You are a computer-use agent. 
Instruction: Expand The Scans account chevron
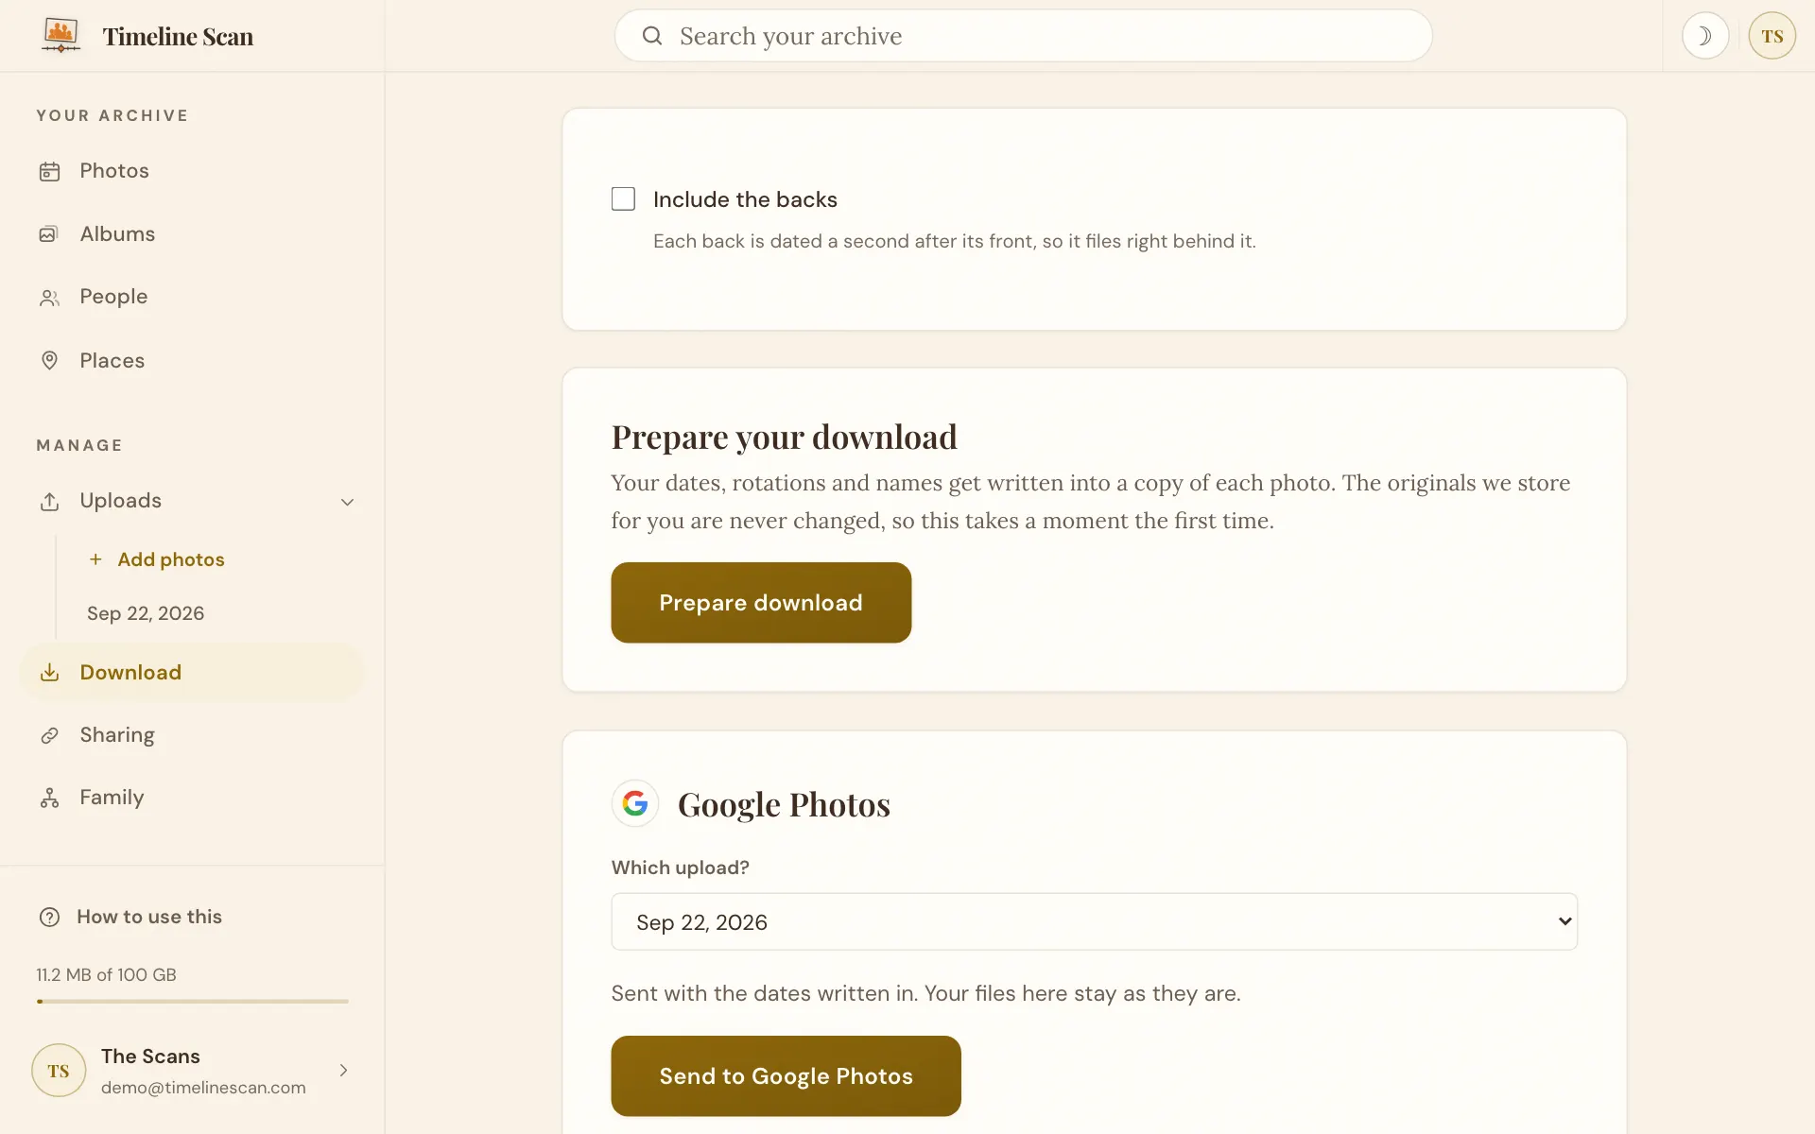[x=343, y=1070]
